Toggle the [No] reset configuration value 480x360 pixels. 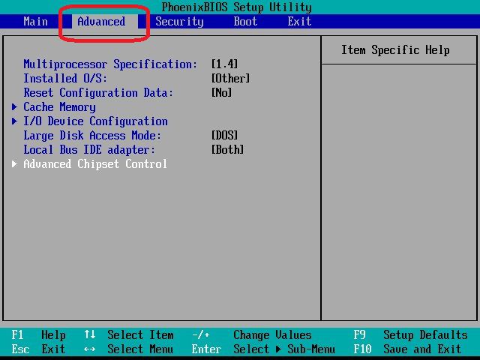(x=221, y=92)
